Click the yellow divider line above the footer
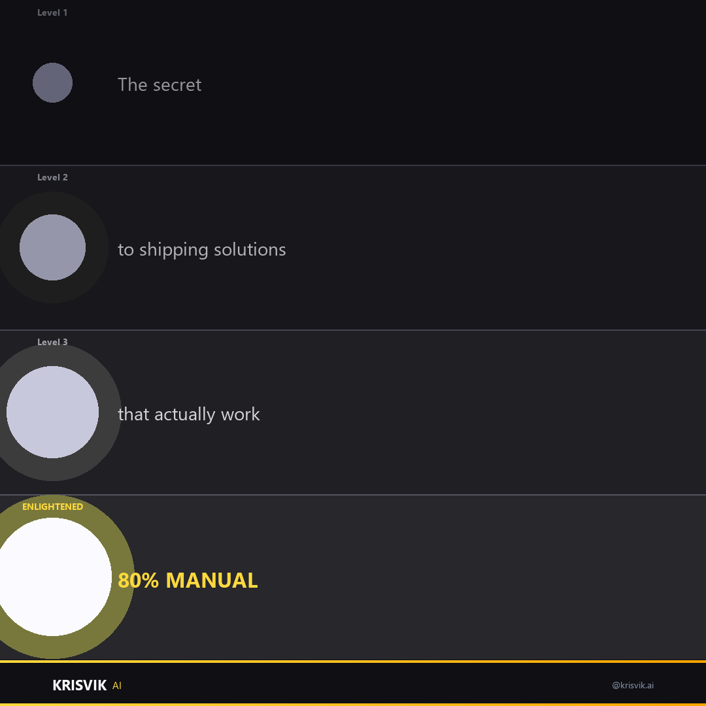 click(x=353, y=661)
